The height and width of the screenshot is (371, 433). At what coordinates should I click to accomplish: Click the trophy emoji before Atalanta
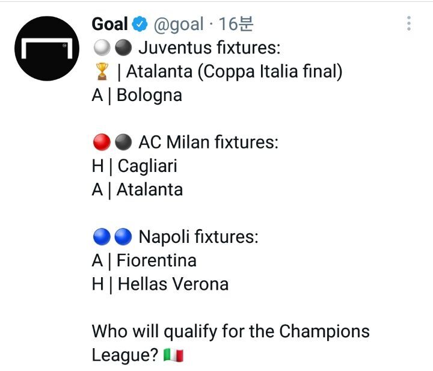[101, 72]
